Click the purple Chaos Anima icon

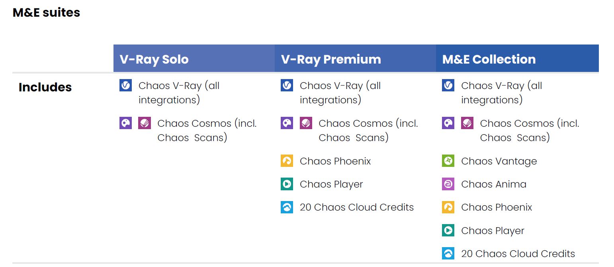pyautogui.click(x=448, y=184)
